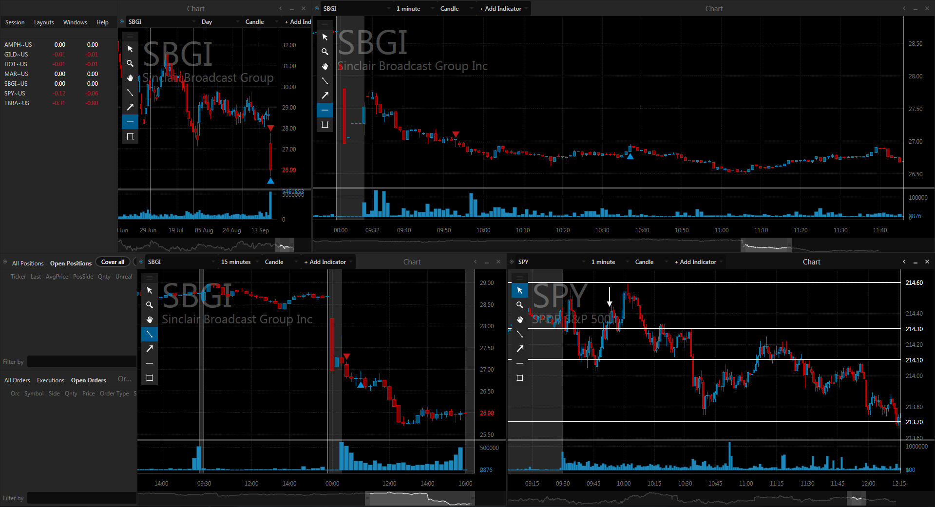Select zoom magnifier tool in SPY chart

520,305
